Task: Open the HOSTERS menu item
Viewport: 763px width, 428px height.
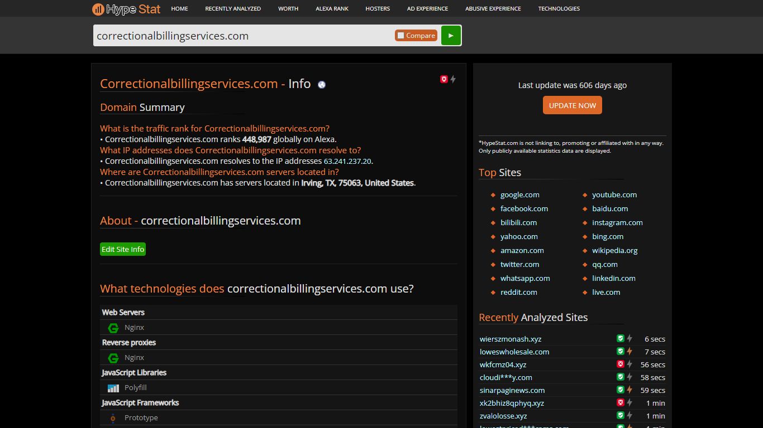Action: [378, 9]
